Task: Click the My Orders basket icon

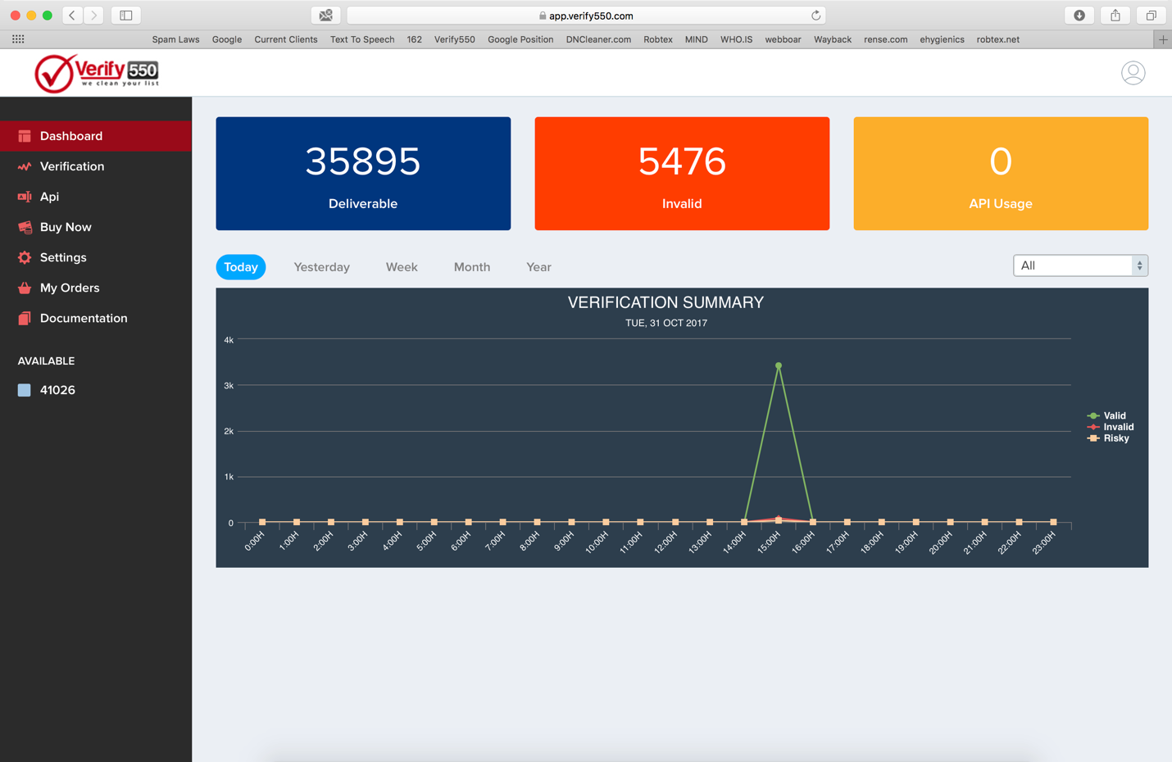Action: click(x=25, y=288)
